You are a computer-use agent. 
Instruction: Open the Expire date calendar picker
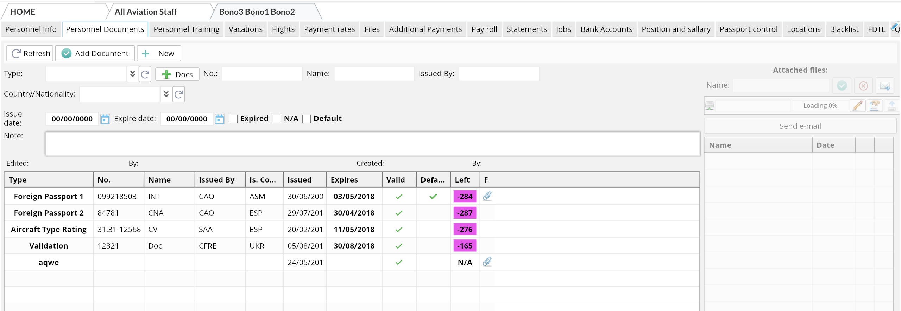pyautogui.click(x=220, y=119)
